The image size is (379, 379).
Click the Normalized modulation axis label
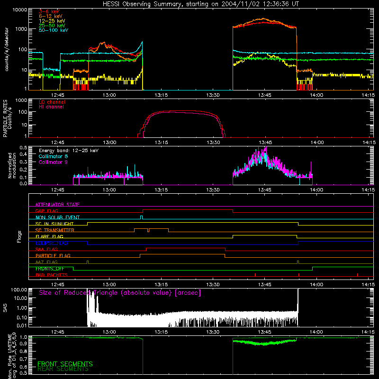point(12,165)
